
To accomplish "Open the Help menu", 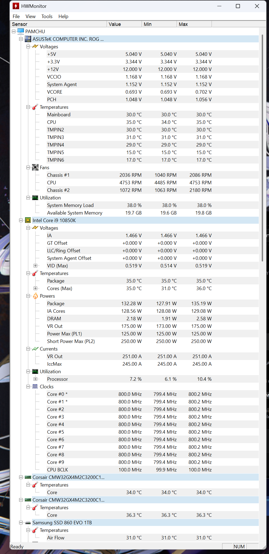I will 63,16.
